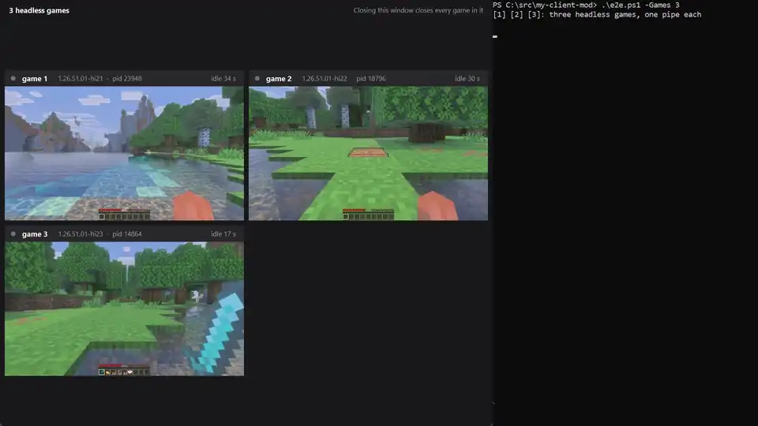Click 'Closing this window closes every game' notice
Screen dimensions: 758x426
point(418,10)
